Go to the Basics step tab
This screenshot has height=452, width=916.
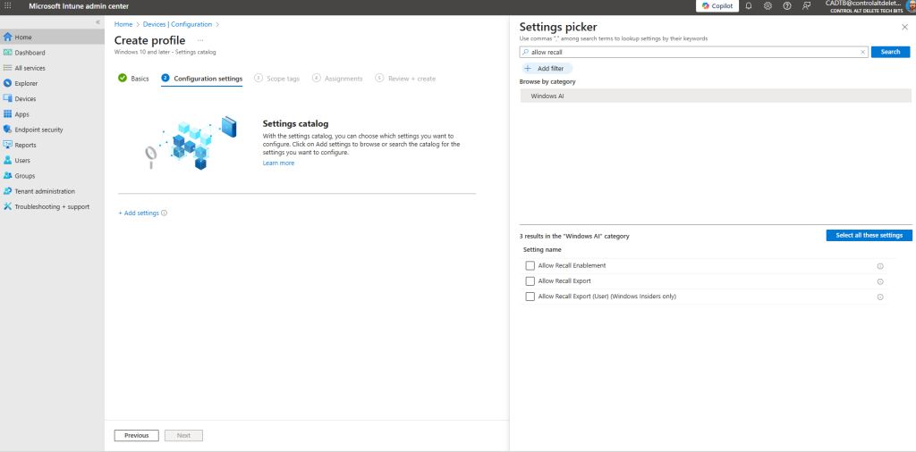tap(134, 79)
